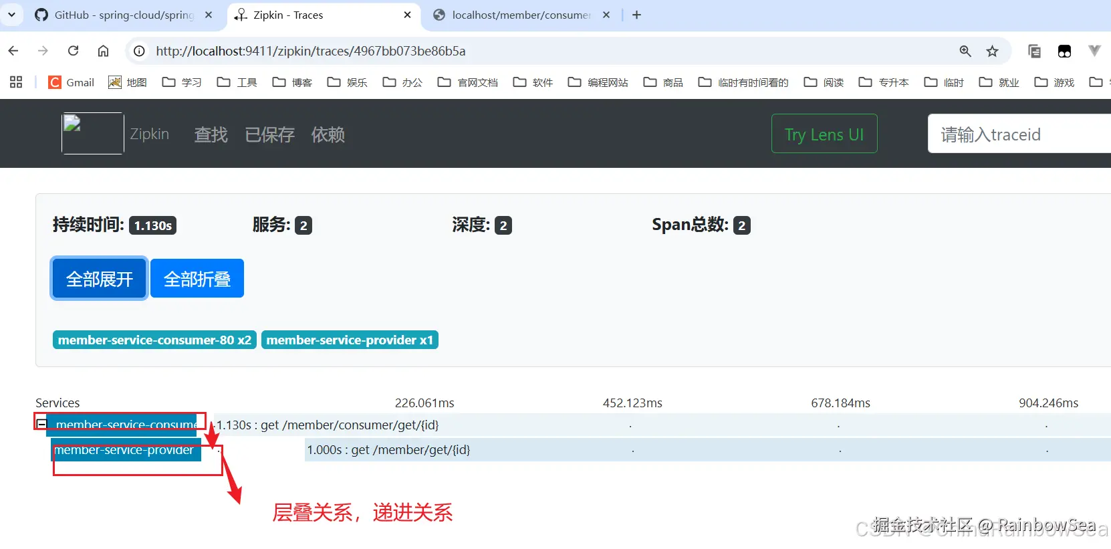1111x549 pixels.
Task: Select the member-service-consumer-80 x2 service badge
Action: (154, 340)
